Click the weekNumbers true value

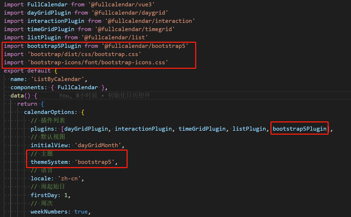(x=81, y=212)
